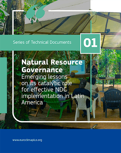121x153 pixels.
Task: Click the laptop on the right table
Action: point(118,76)
